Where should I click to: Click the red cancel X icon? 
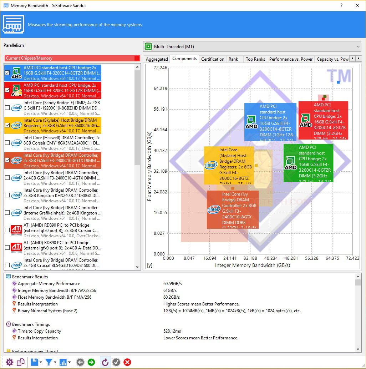[x=127, y=362]
